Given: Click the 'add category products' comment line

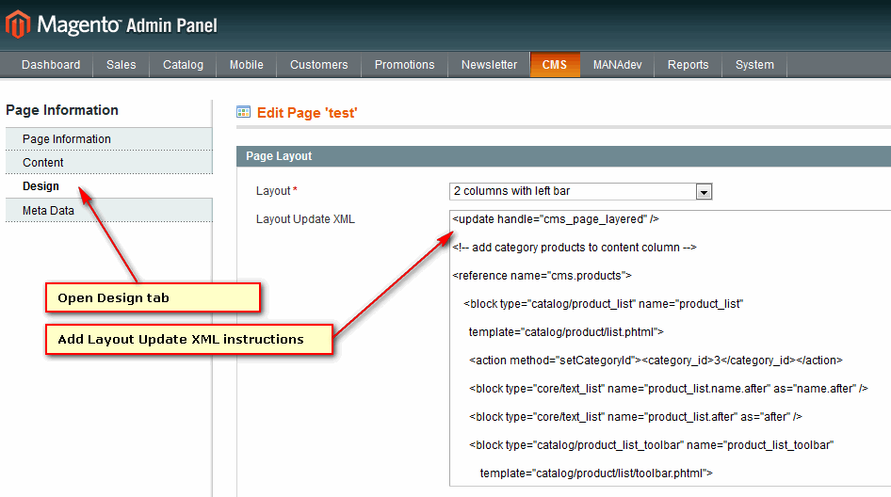Looking at the screenshot, I should (x=574, y=247).
